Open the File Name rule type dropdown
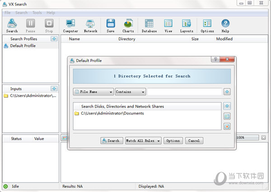Screen dimensions: 271x192 [x=93, y=92]
